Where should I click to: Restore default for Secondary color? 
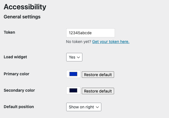click(98, 91)
